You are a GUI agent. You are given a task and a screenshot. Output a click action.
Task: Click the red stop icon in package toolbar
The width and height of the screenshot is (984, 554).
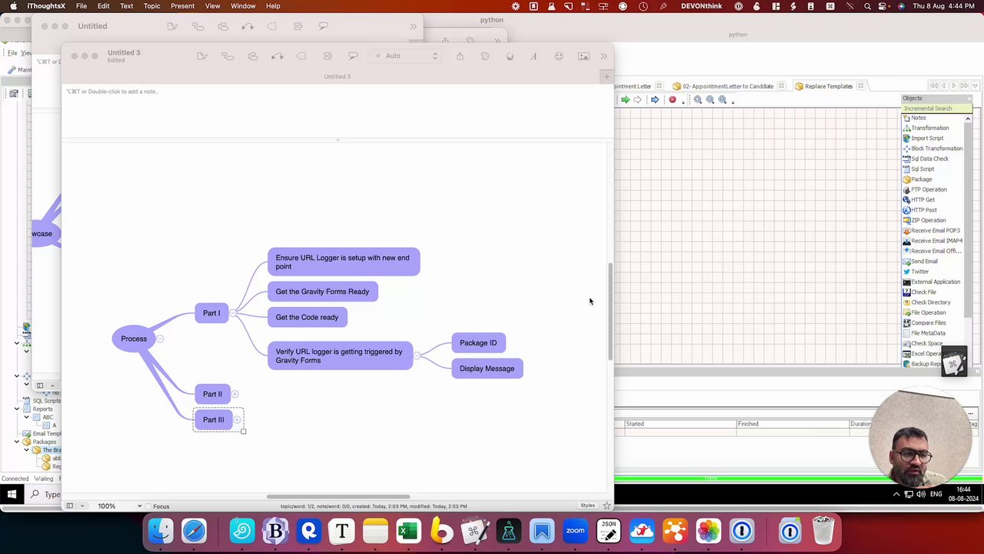[673, 100]
